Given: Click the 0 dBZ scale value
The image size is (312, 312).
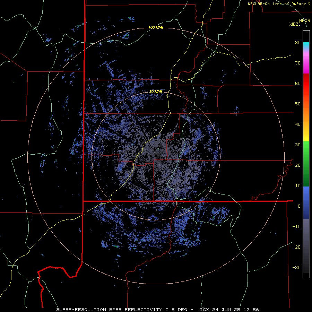Looking at the screenshot, I should pyautogui.click(x=299, y=206).
